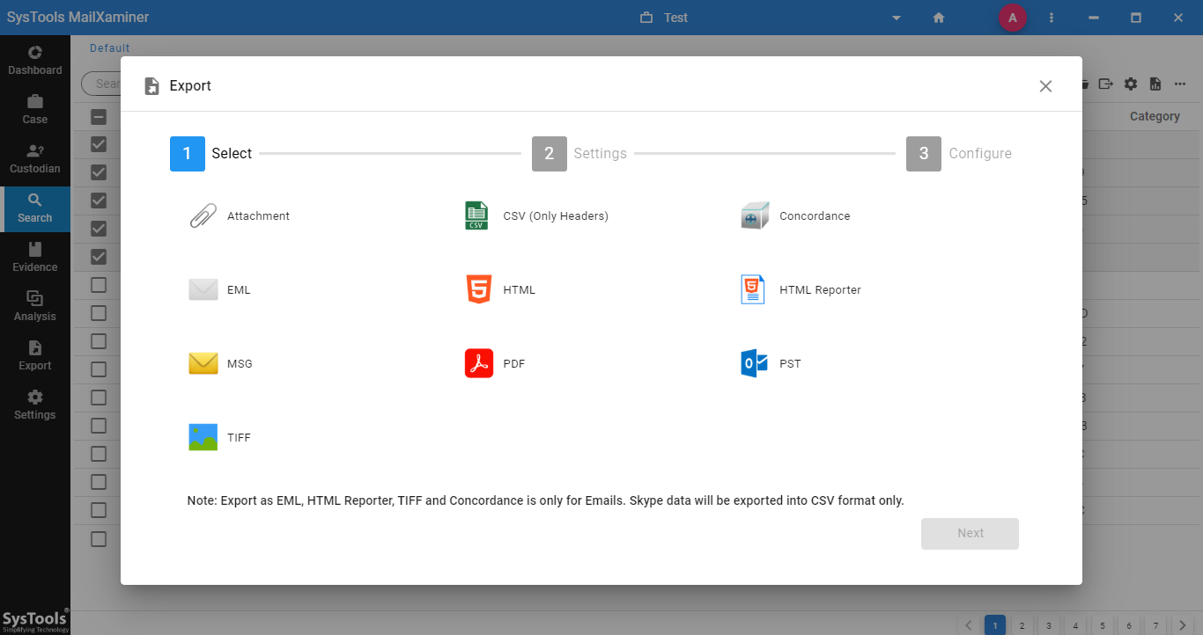Click the Default breadcrumb link
The width and height of the screenshot is (1203, 635).
point(110,48)
